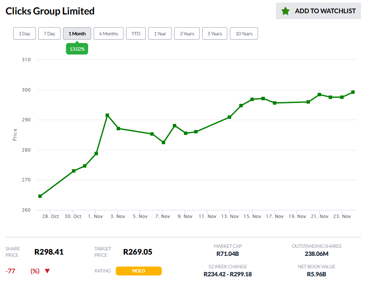Click the red down-arrow change indicator
Image resolution: width=367 pixels, height=281 pixels.
pos(47,271)
